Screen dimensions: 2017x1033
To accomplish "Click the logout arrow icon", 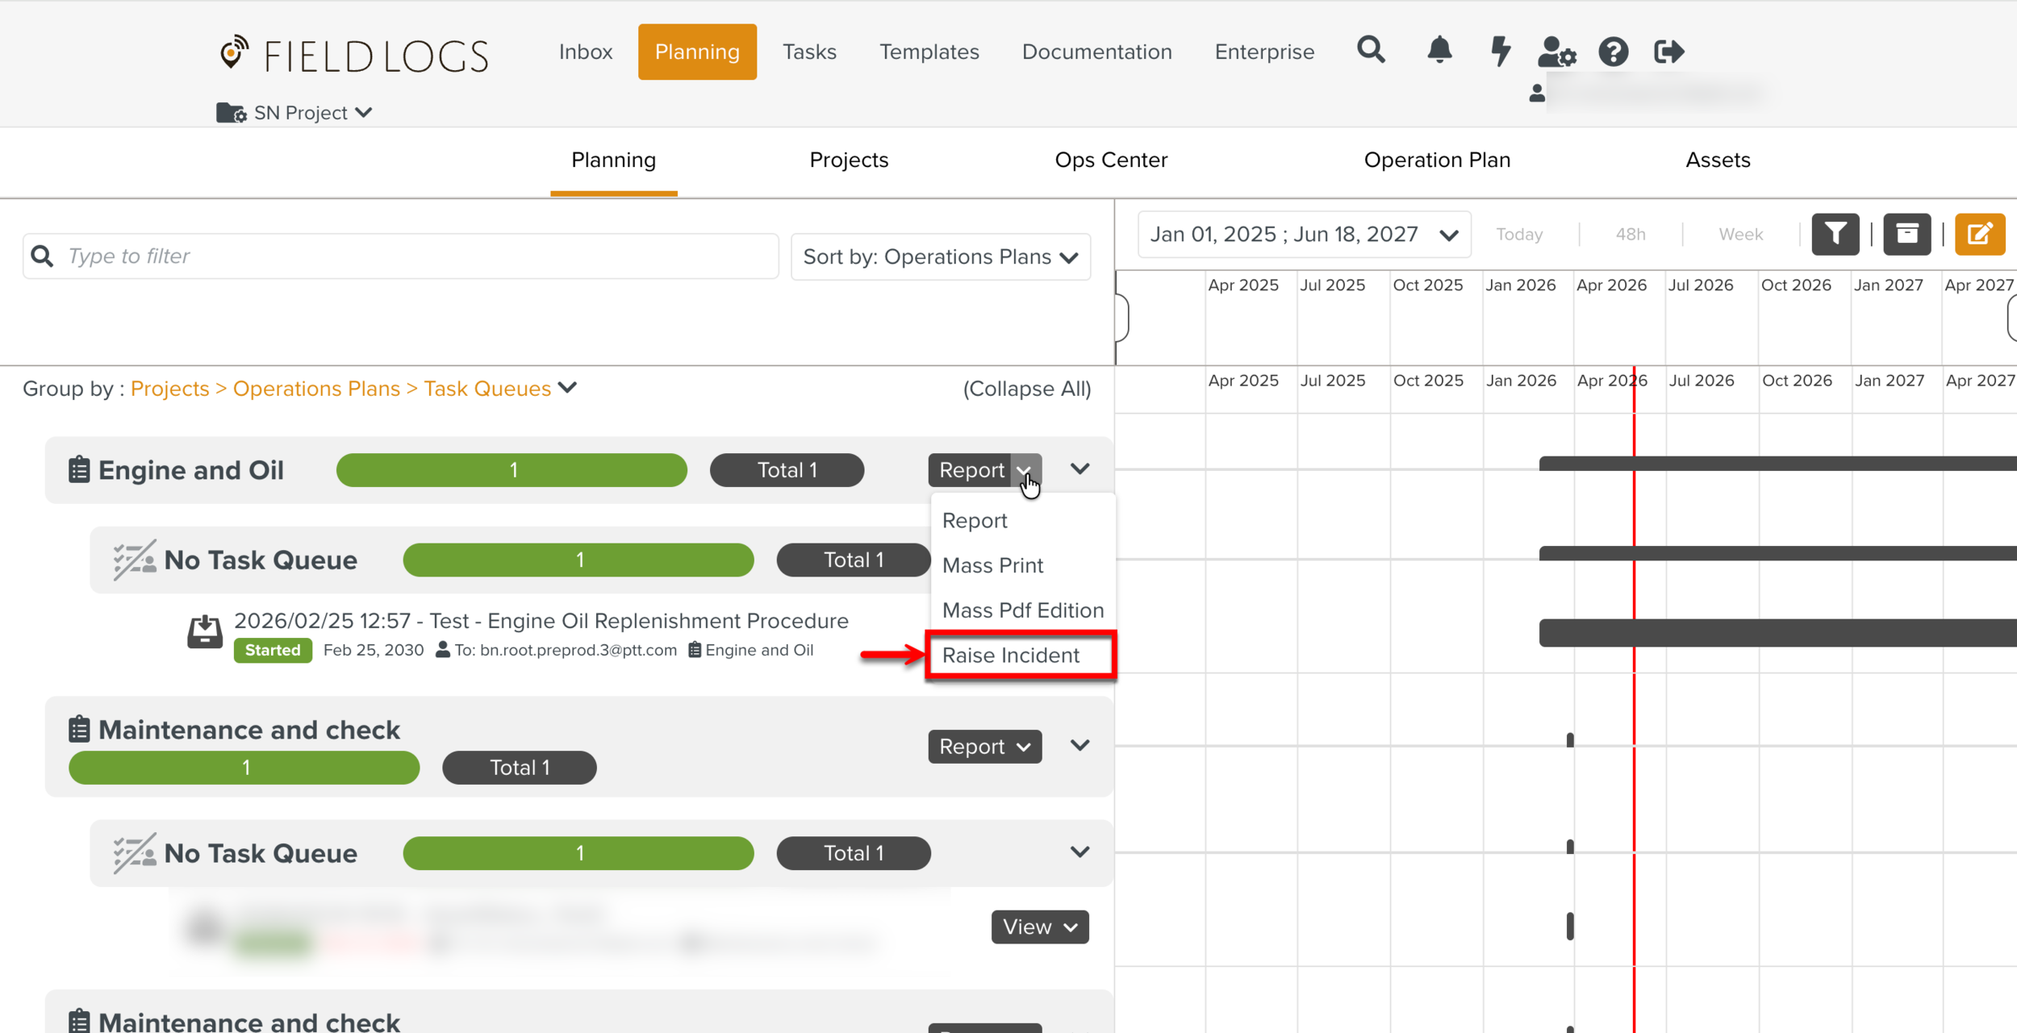I will (x=1668, y=52).
